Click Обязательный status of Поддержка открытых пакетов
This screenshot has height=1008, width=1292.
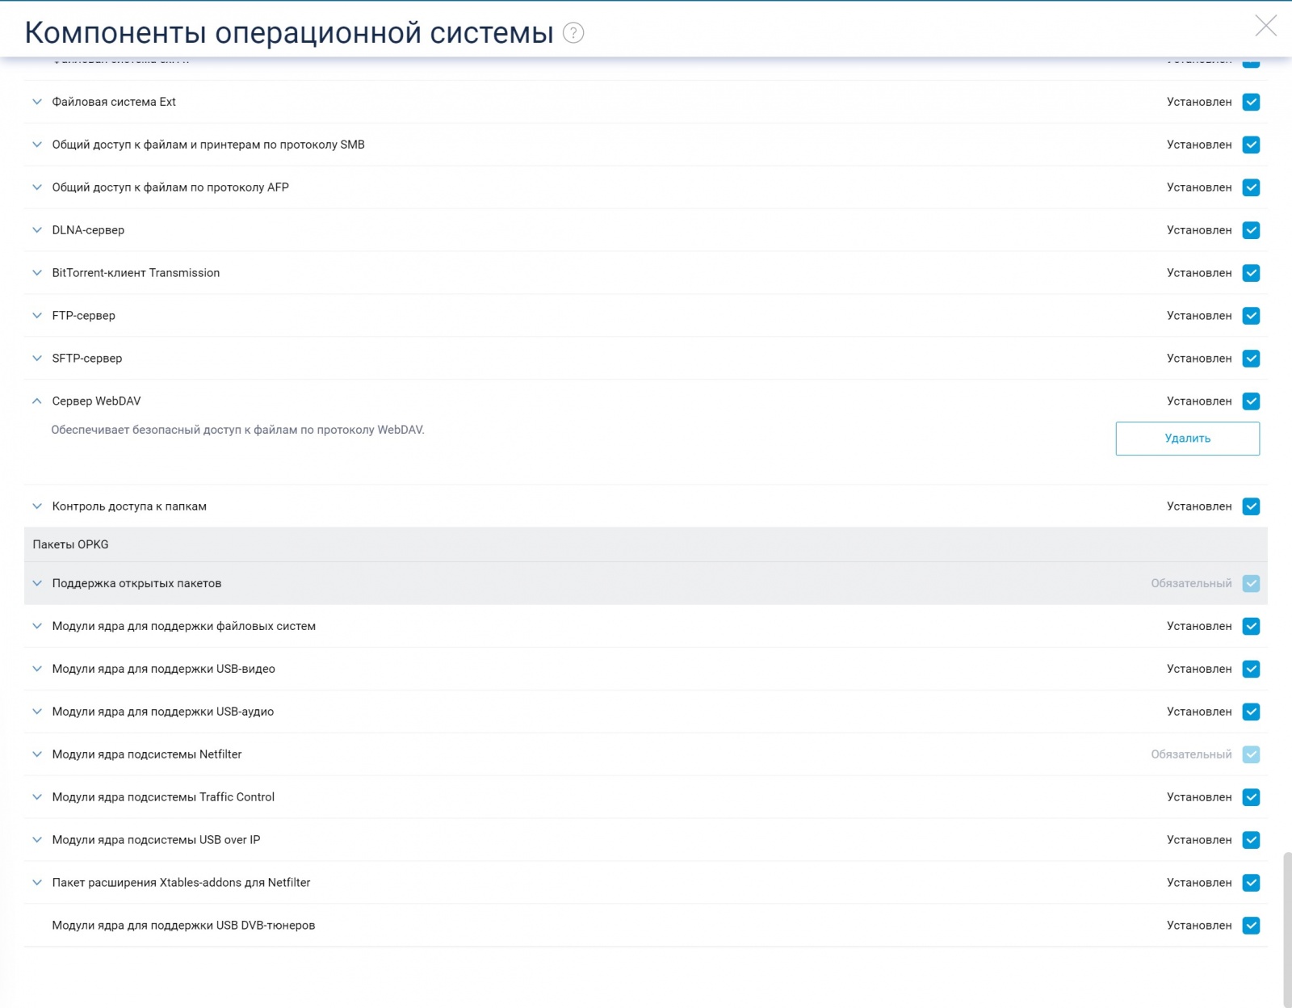coord(1191,583)
